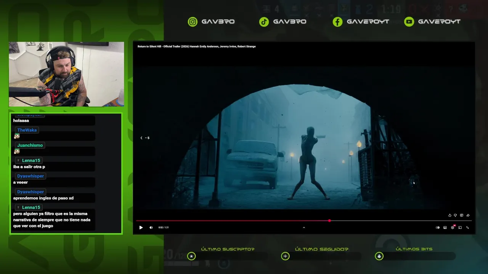Click the 0:52 / 1:31 time display

164,228
